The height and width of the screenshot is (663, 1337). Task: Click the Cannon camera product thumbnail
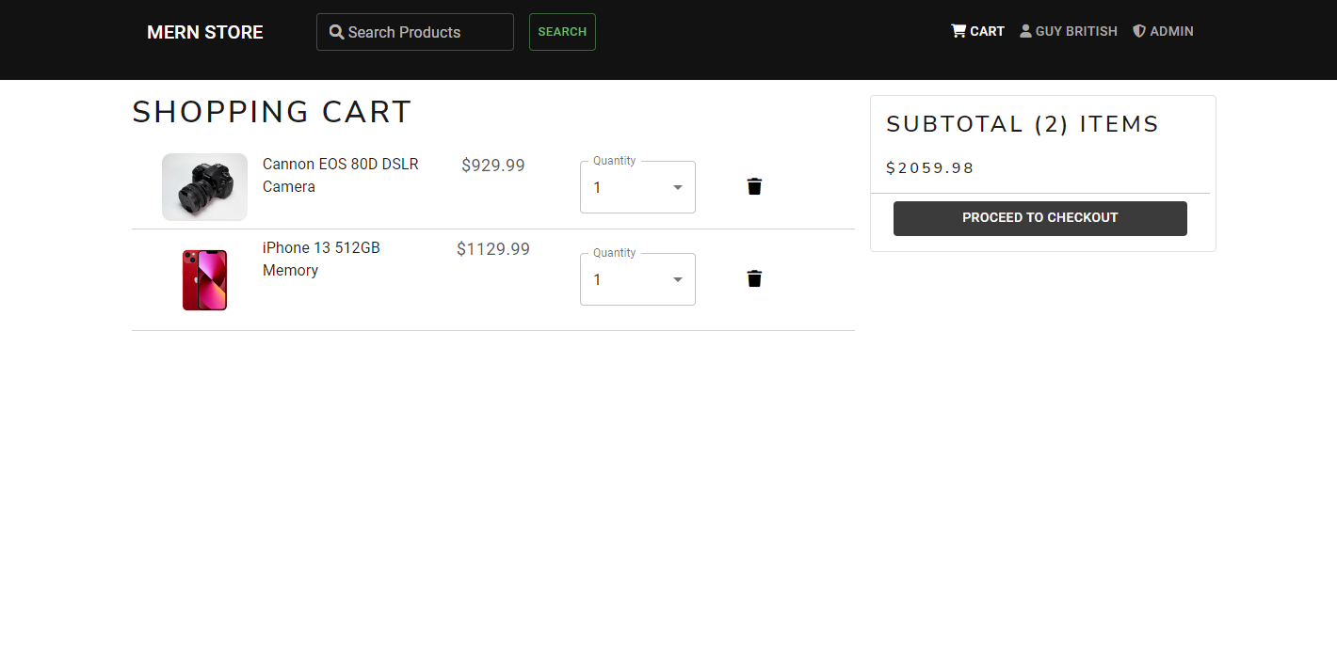[x=204, y=187]
